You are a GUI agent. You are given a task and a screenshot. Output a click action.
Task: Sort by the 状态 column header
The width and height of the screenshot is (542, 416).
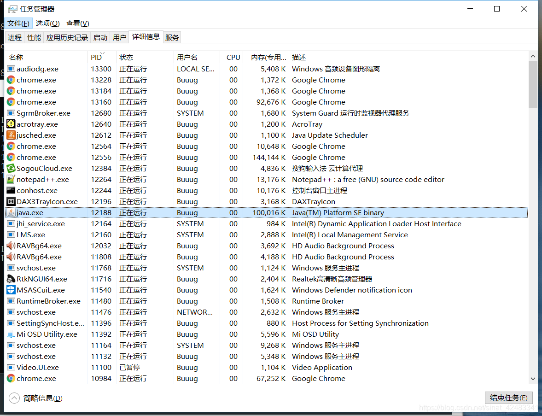pyautogui.click(x=145, y=58)
